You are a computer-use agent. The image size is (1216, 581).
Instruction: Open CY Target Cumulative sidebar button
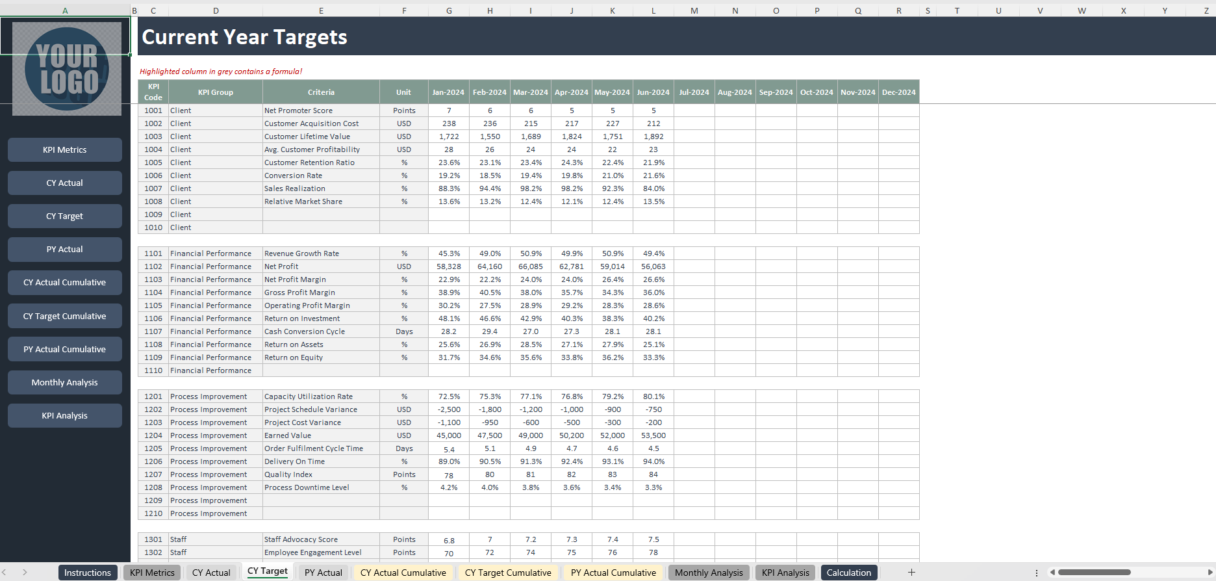click(65, 316)
